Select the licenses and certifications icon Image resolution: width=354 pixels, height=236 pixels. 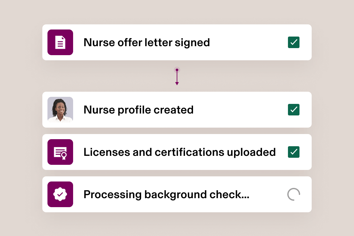(60, 152)
